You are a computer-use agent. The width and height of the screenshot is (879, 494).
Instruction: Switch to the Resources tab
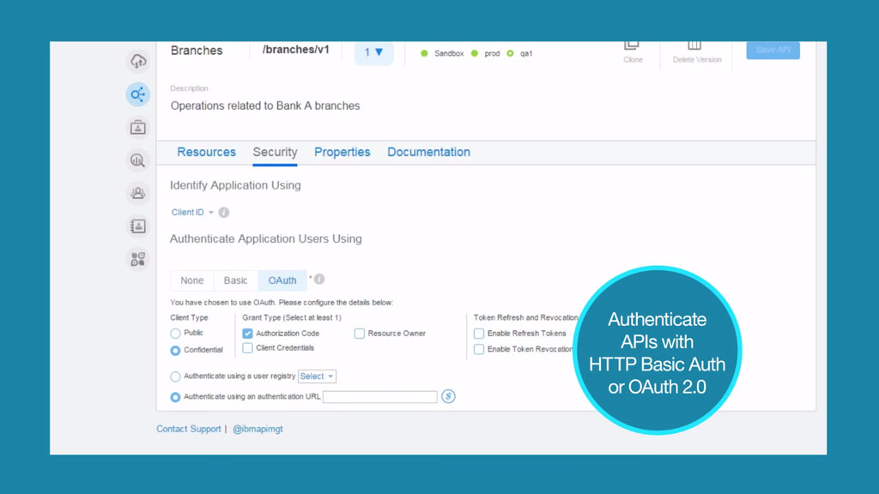pos(206,152)
